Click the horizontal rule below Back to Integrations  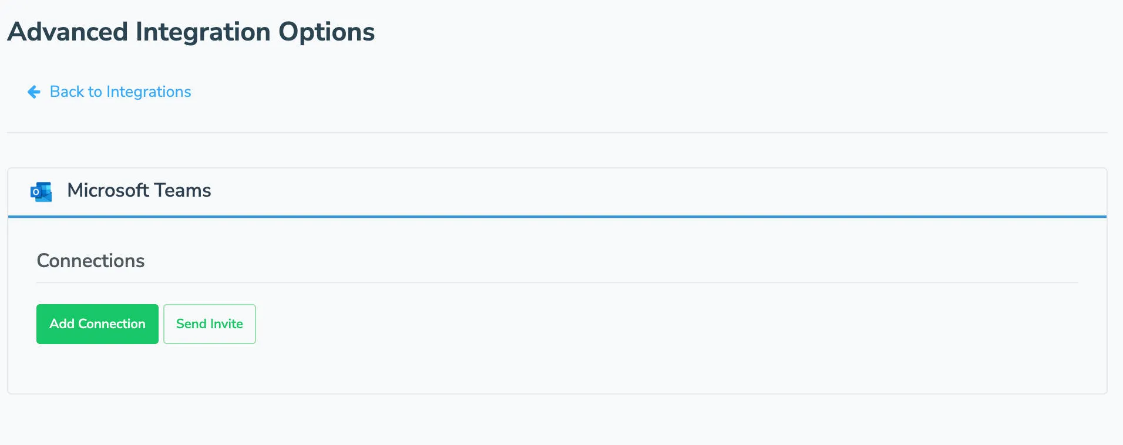[557, 133]
